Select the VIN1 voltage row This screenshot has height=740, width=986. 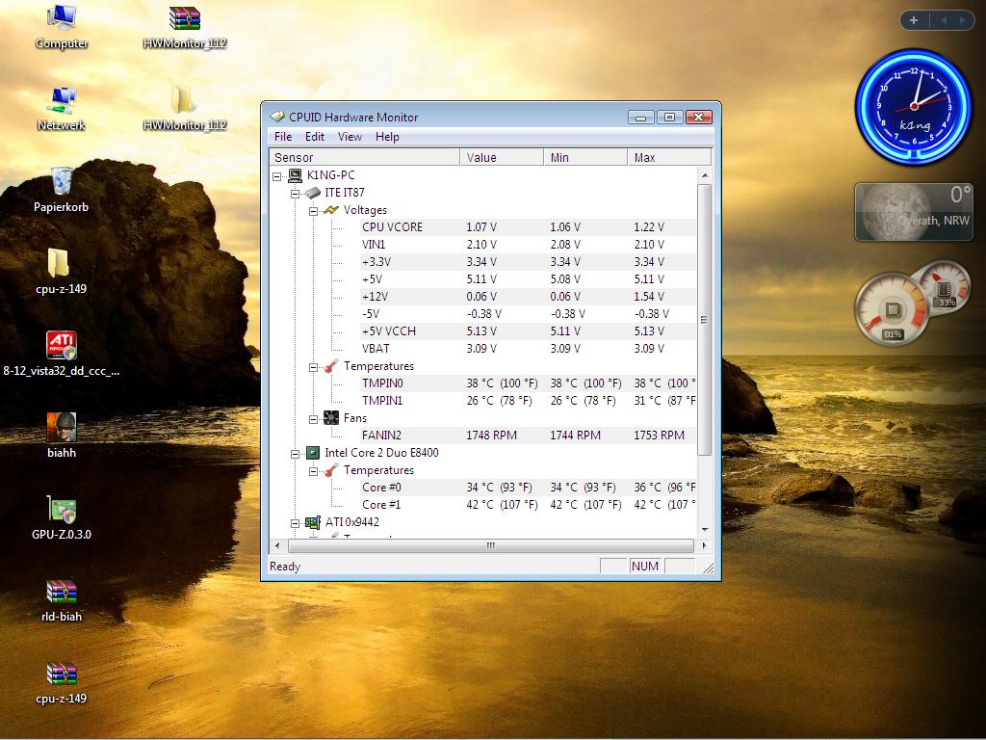[529, 244]
